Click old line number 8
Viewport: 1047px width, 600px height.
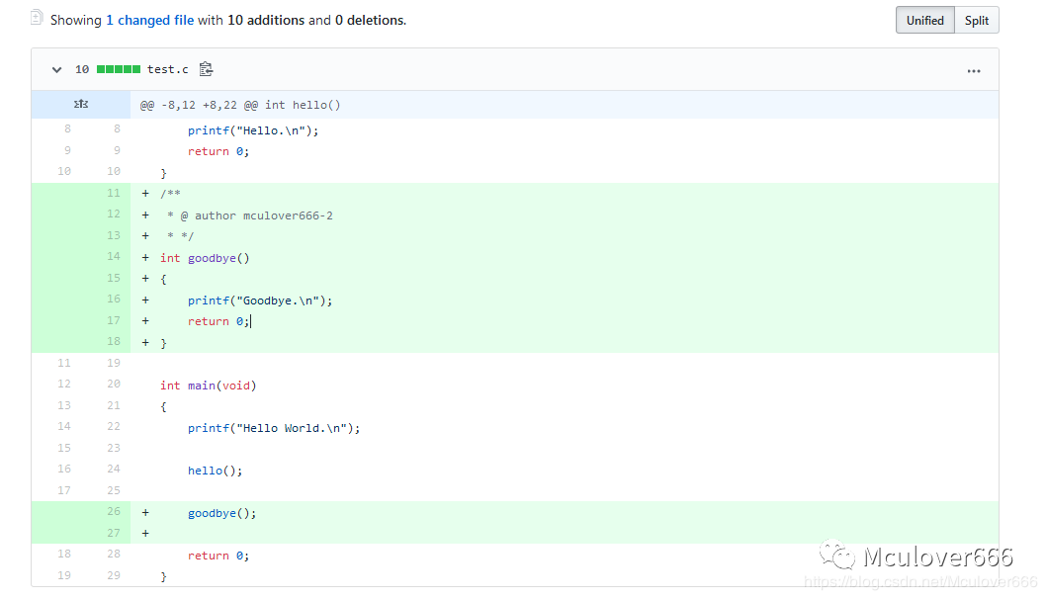(x=67, y=129)
